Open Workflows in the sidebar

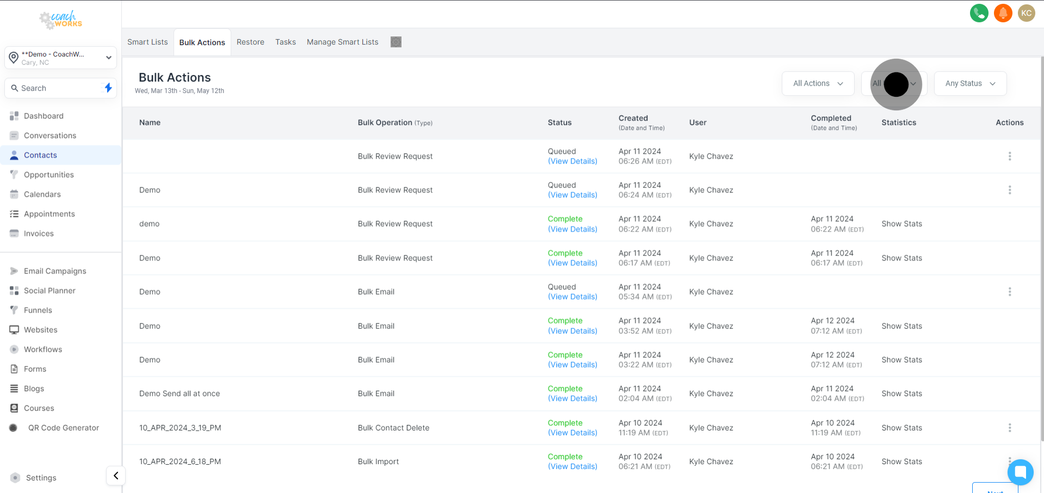click(x=43, y=350)
